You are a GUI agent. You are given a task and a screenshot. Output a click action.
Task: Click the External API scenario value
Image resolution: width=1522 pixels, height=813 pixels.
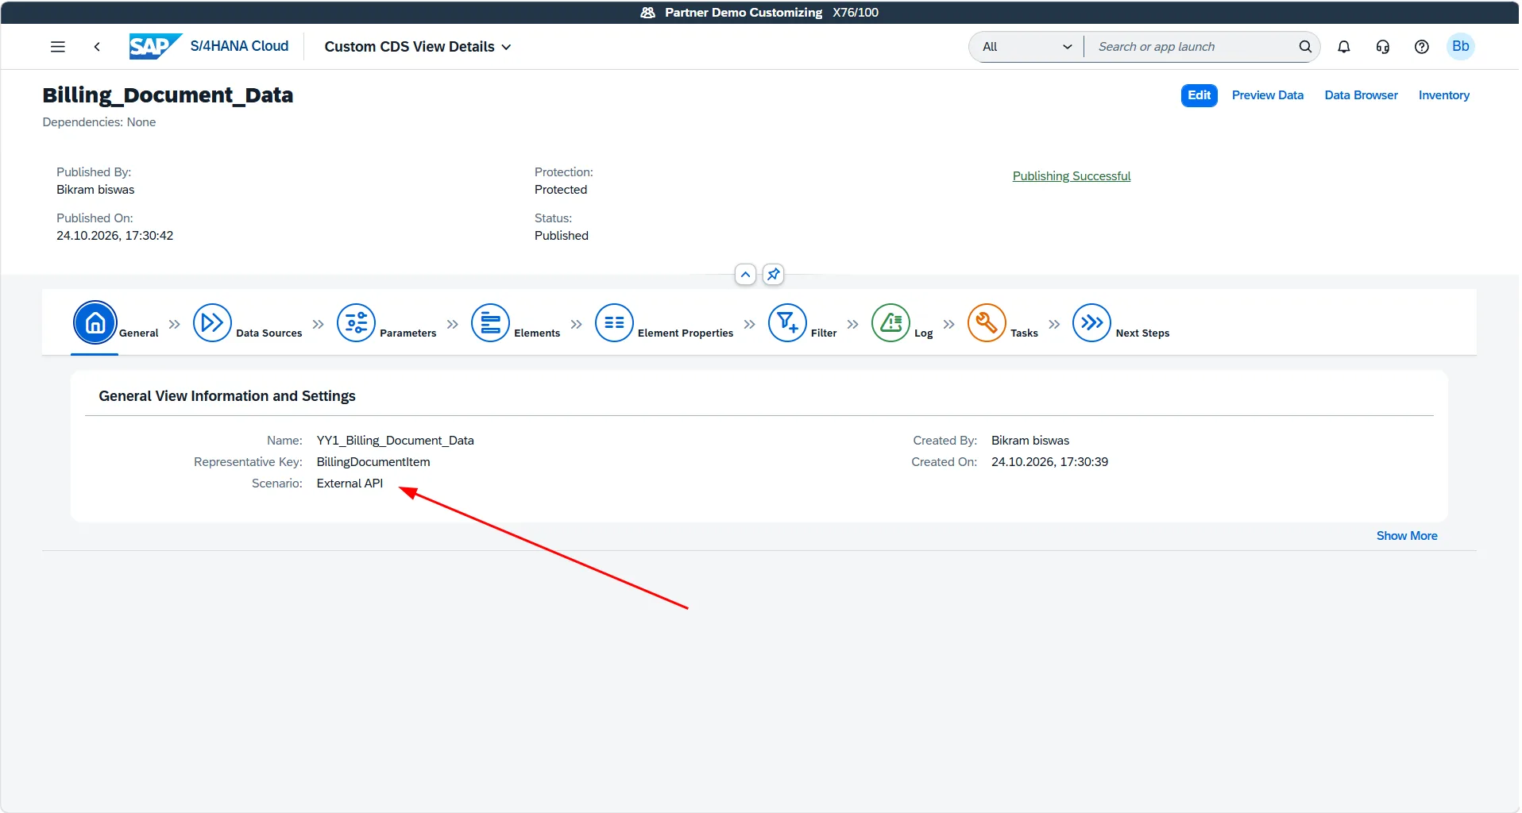click(350, 484)
